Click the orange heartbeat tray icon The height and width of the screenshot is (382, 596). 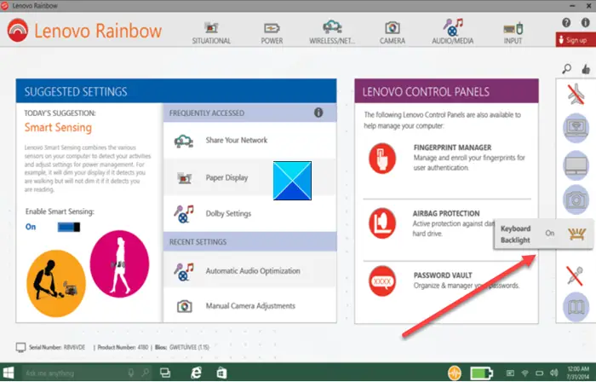tap(454, 373)
